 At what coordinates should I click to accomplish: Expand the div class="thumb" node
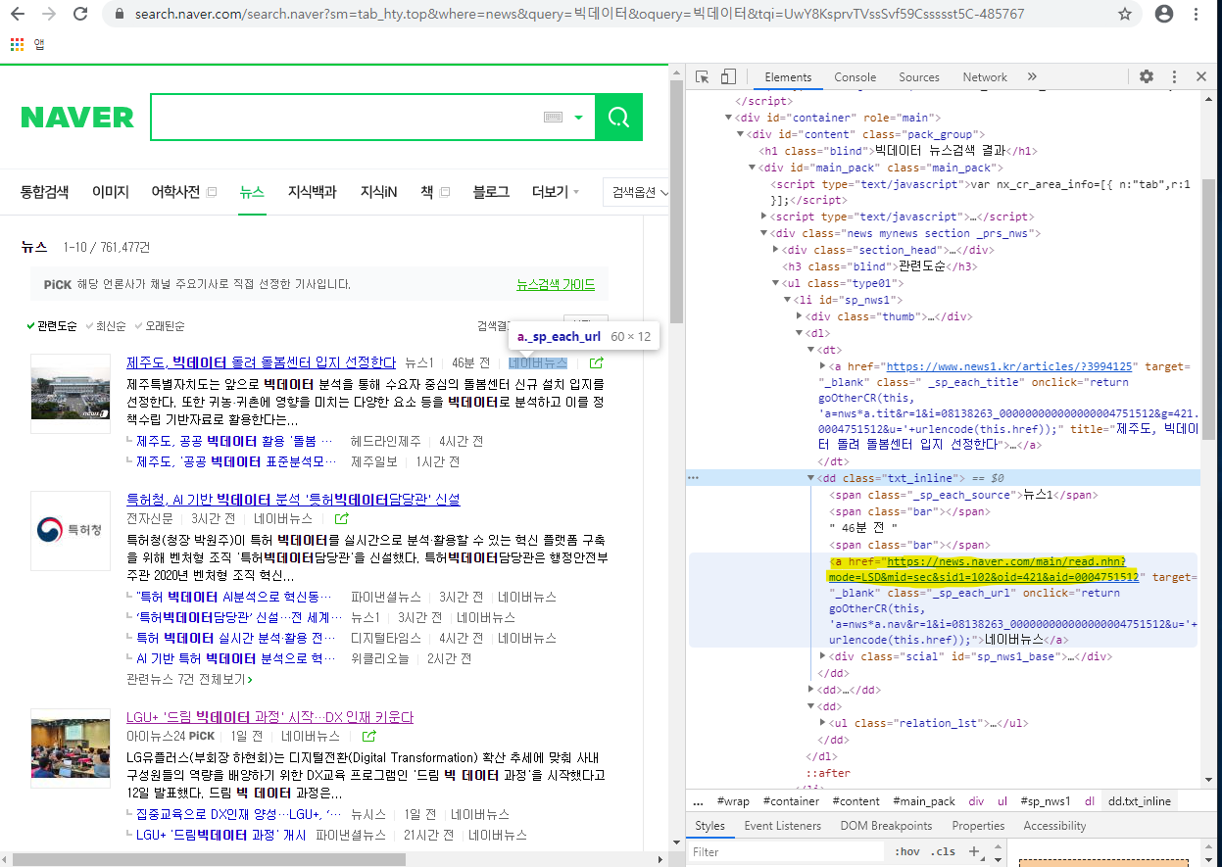[x=800, y=316]
